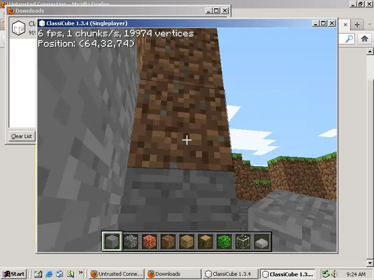Select the cobblestone block in the hotbar

(x=131, y=241)
